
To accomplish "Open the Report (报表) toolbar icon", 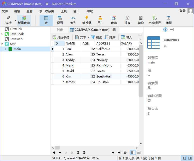I will pos(127,20).
